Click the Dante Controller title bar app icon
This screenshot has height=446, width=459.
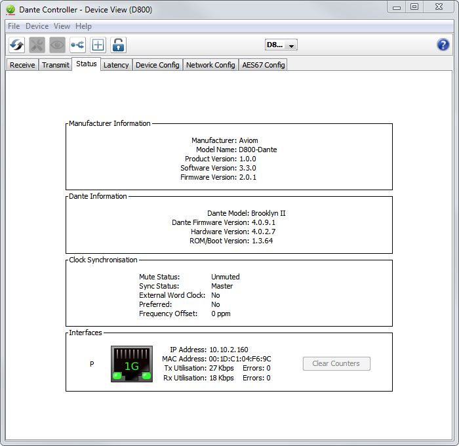tap(10, 10)
